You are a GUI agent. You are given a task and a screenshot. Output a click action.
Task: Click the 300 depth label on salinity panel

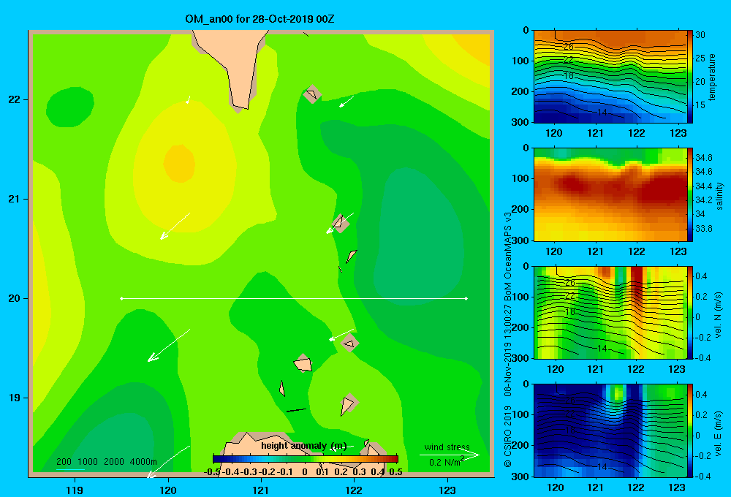pyautogui.click(x=520, y=240)
